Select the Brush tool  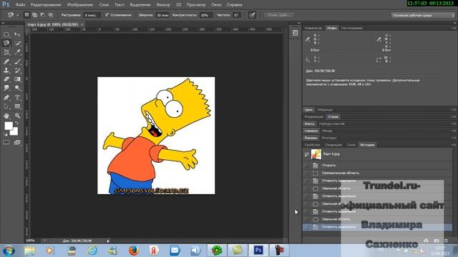(17, 61)
